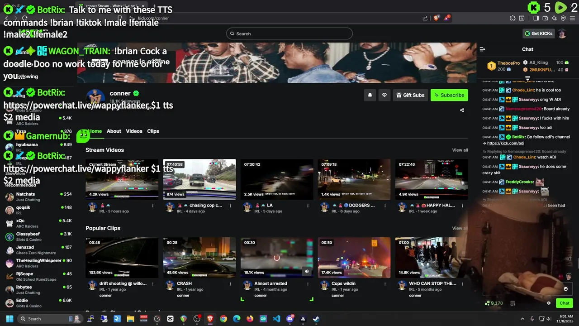Toggle the Brave sidebar panel icon
Screen dimensions: 579x326
(536, 18)
